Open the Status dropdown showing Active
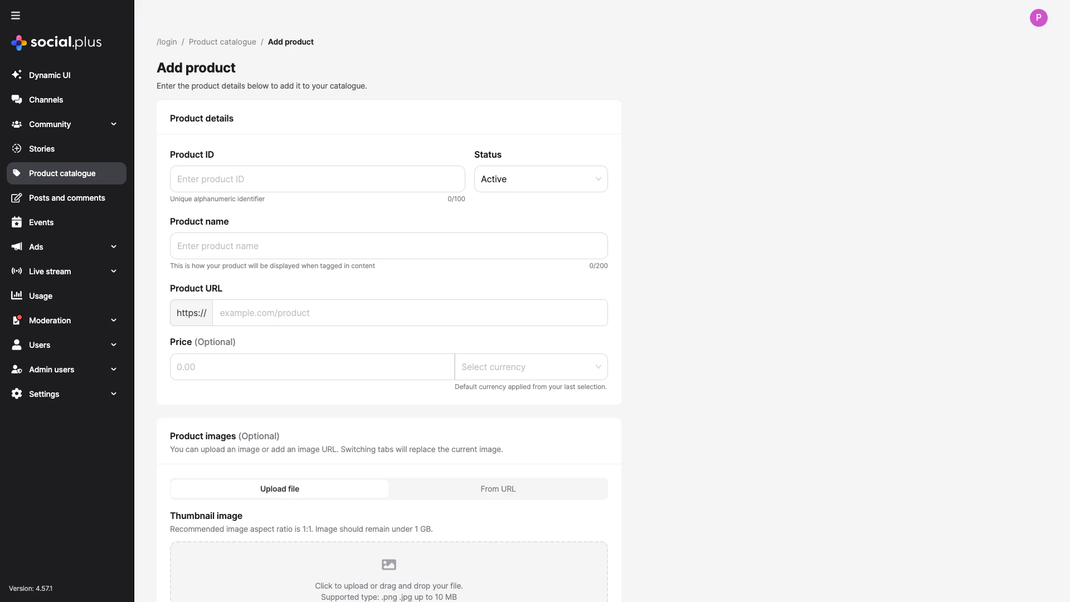1070x602 pixels. tap(540, 179)
